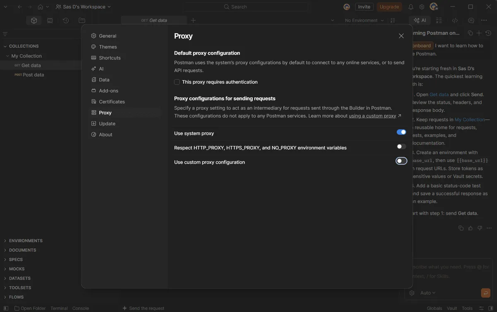Open user avatar profile menu
The height and width of the screenshot is (312, 497).
434,7
